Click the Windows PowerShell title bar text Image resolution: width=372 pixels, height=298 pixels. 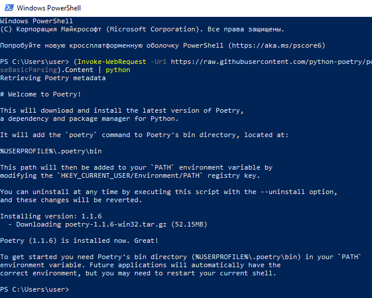click(x=49, y=8)
